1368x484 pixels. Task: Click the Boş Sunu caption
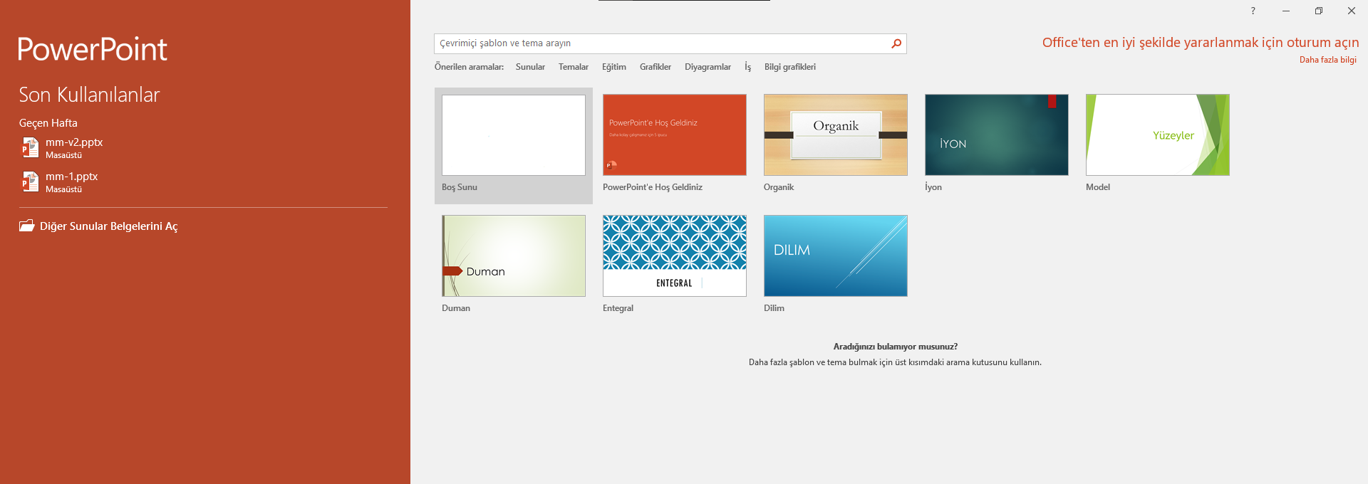pos(460,187)
